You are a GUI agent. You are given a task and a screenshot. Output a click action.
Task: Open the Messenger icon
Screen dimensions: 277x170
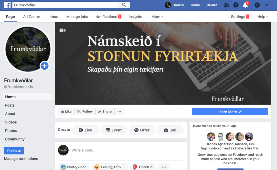(x=236, y=5)
